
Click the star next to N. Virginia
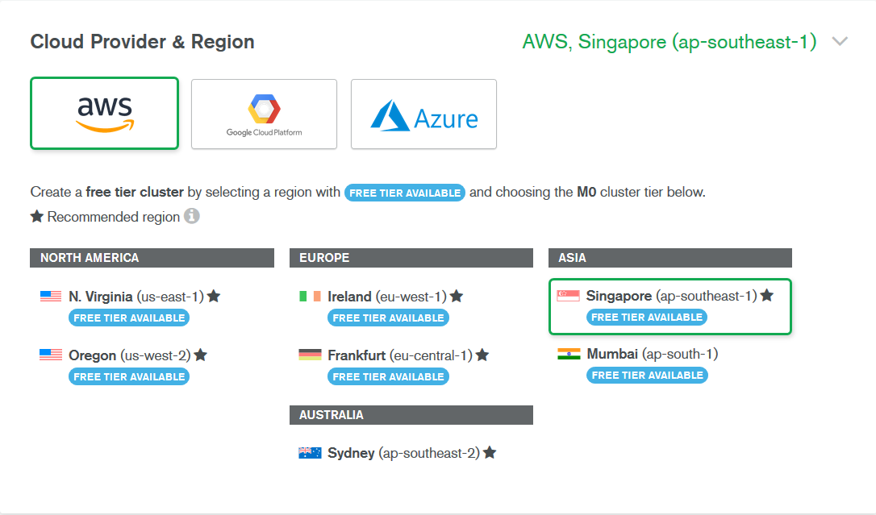214,297
